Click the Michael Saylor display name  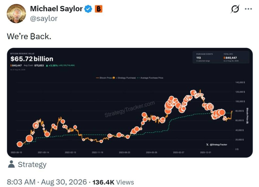click(56, 9)
